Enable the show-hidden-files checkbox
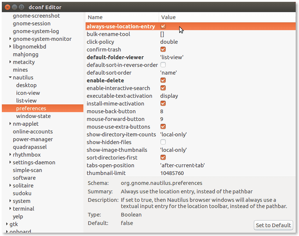This screenshot has height=236, width=299. click(x=163, y=142)
